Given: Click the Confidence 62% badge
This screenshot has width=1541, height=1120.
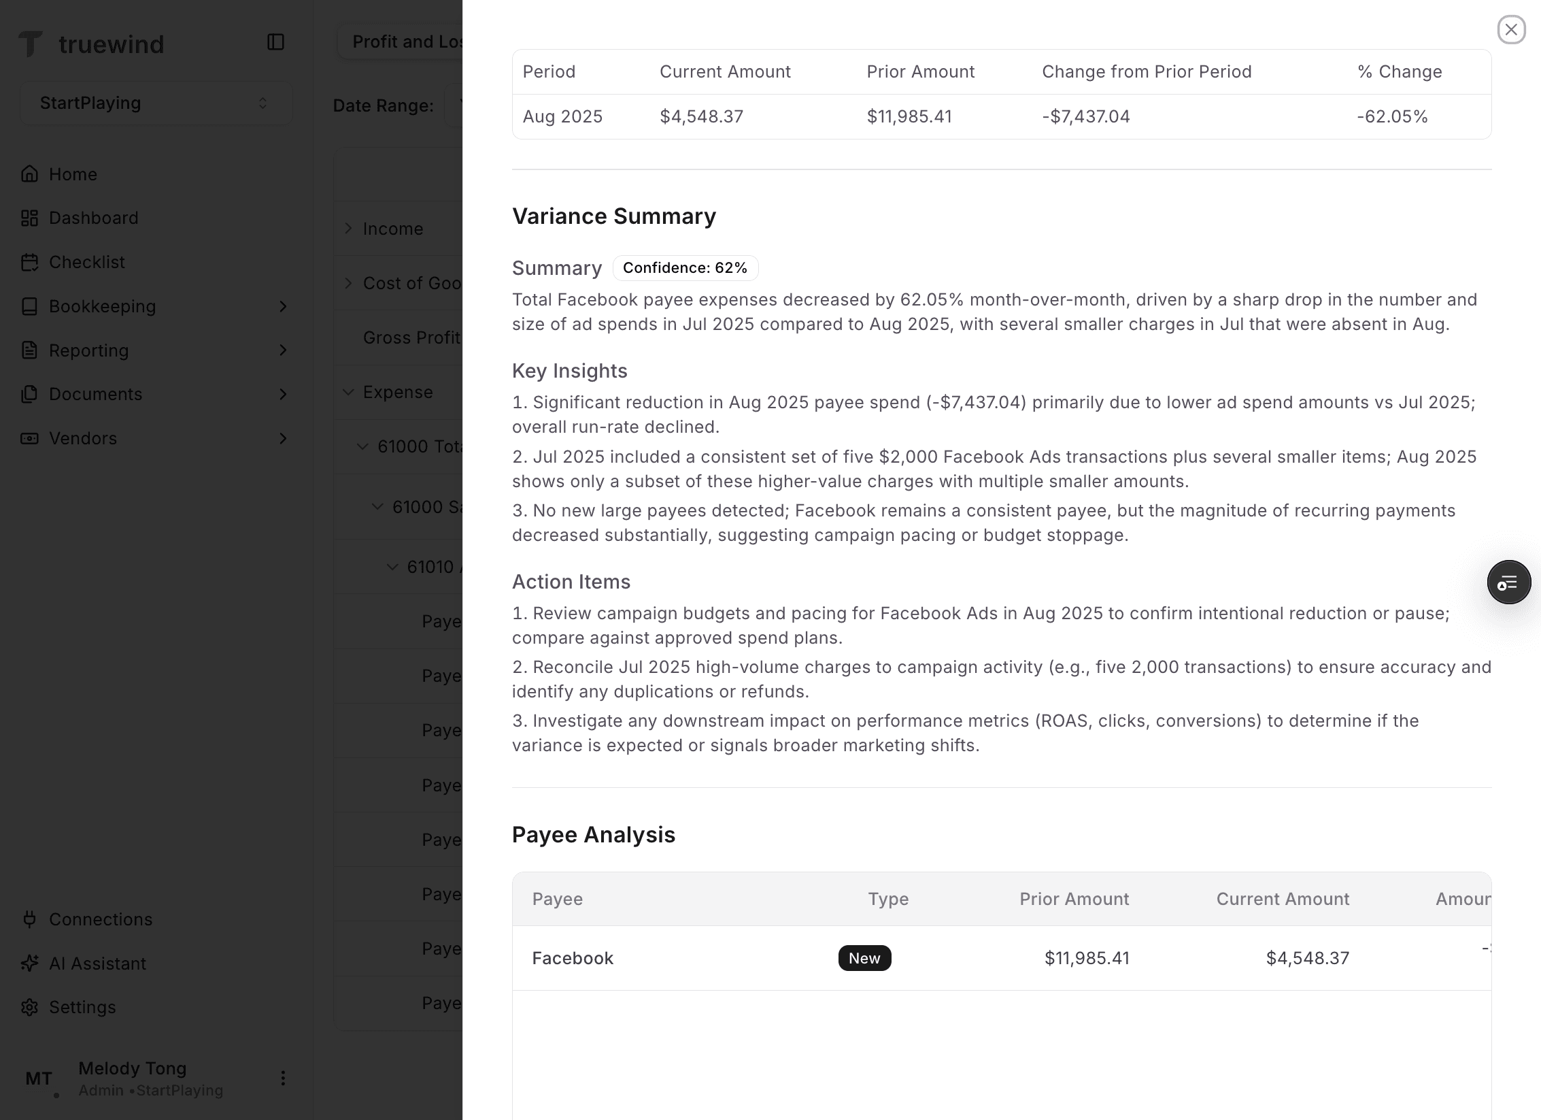Looking at the screenshot, I should [685, 267].
